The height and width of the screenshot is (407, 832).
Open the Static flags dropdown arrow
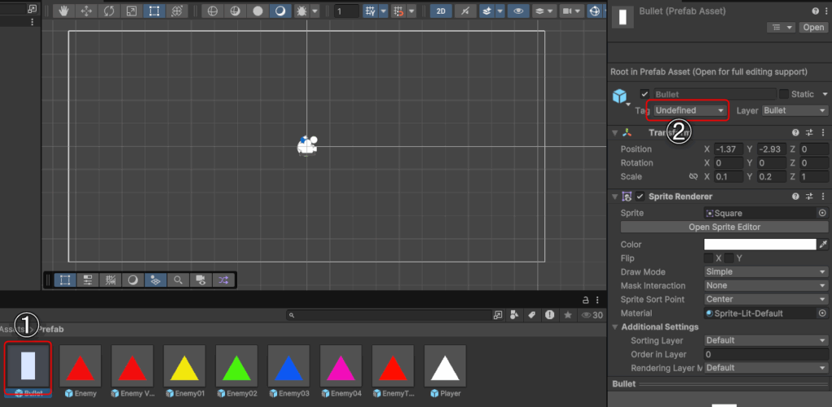click(x=824, y=94)
